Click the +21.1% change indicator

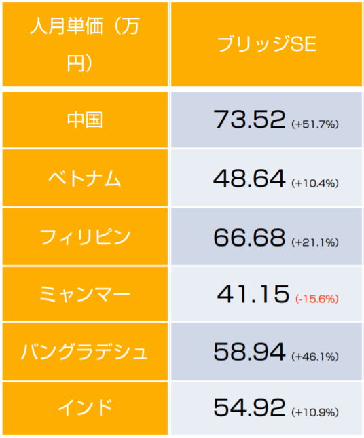pyautogui.click(x=315, y=242)
